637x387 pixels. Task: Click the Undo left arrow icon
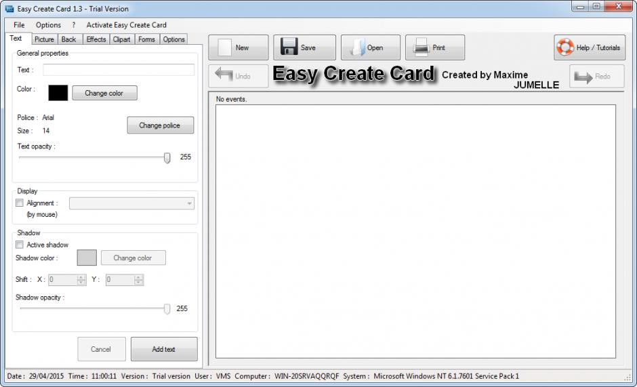point(224,75)
